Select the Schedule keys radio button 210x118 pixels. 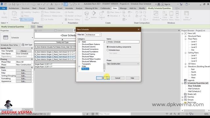(108, 50)
